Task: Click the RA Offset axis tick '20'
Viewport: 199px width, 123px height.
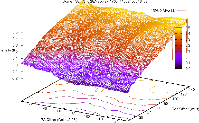Action: click(x=31, y=106)
